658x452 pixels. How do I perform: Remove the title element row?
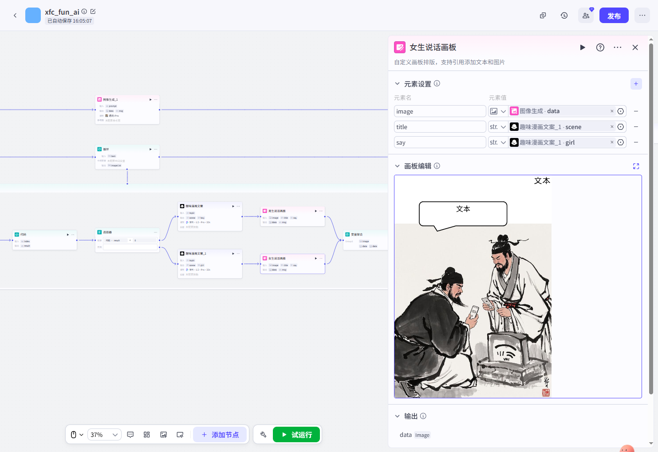(x=636, y=127)
